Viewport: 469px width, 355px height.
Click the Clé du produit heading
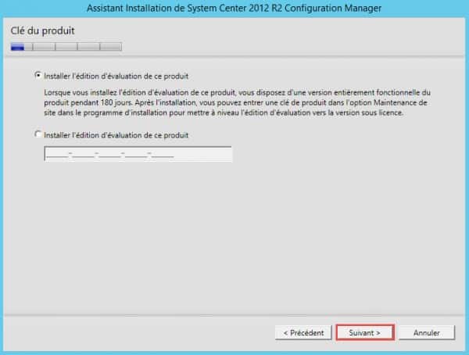pos(42,30)
